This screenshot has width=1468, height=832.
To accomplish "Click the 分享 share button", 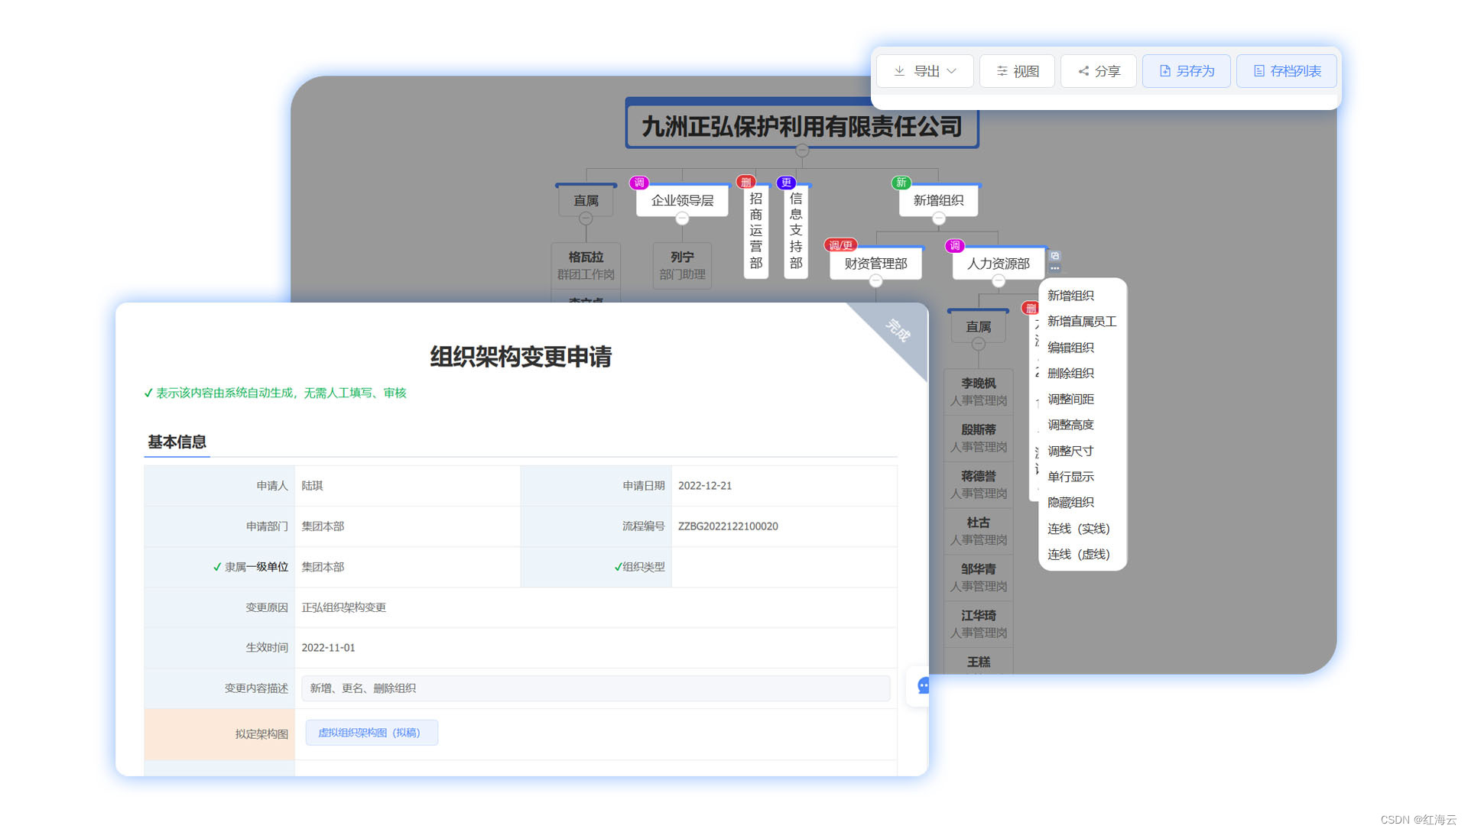I will pos(1098,71).
